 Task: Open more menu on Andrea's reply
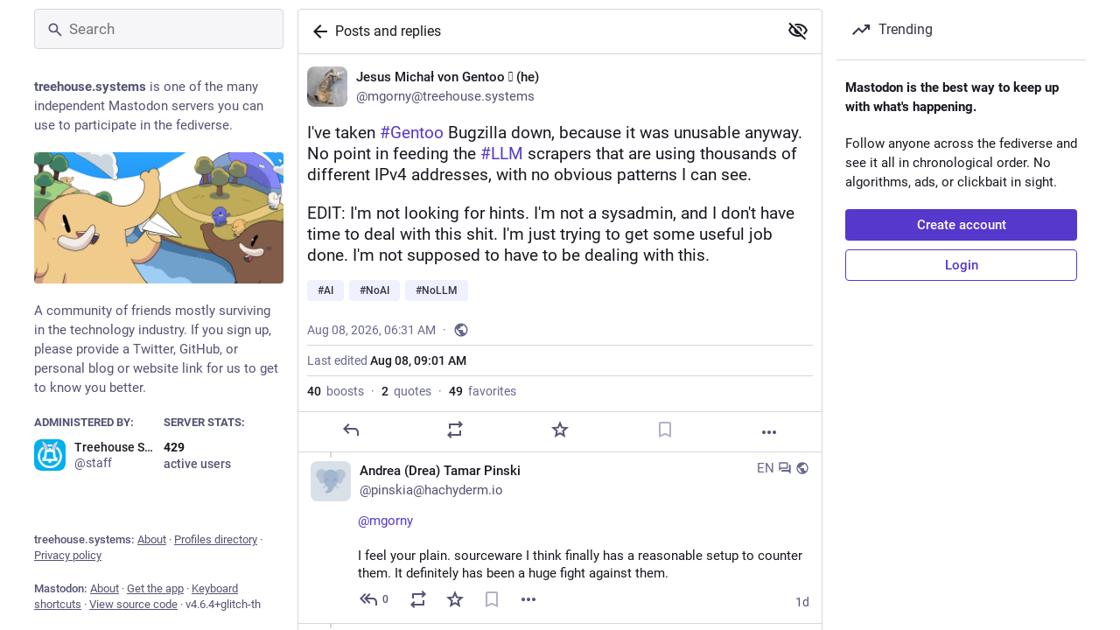528,599
